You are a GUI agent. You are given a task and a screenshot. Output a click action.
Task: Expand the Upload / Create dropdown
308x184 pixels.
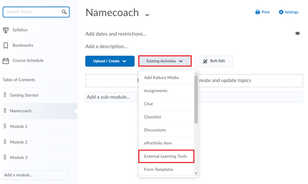pos(109,61)
